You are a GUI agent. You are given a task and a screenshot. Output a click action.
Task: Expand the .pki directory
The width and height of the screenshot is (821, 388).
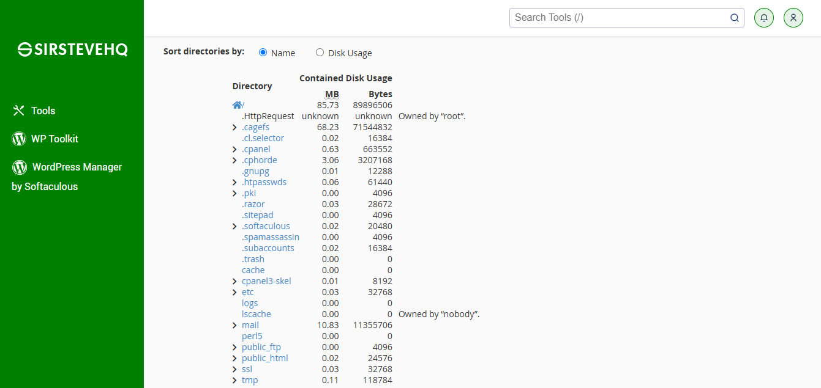click(234, 193)
